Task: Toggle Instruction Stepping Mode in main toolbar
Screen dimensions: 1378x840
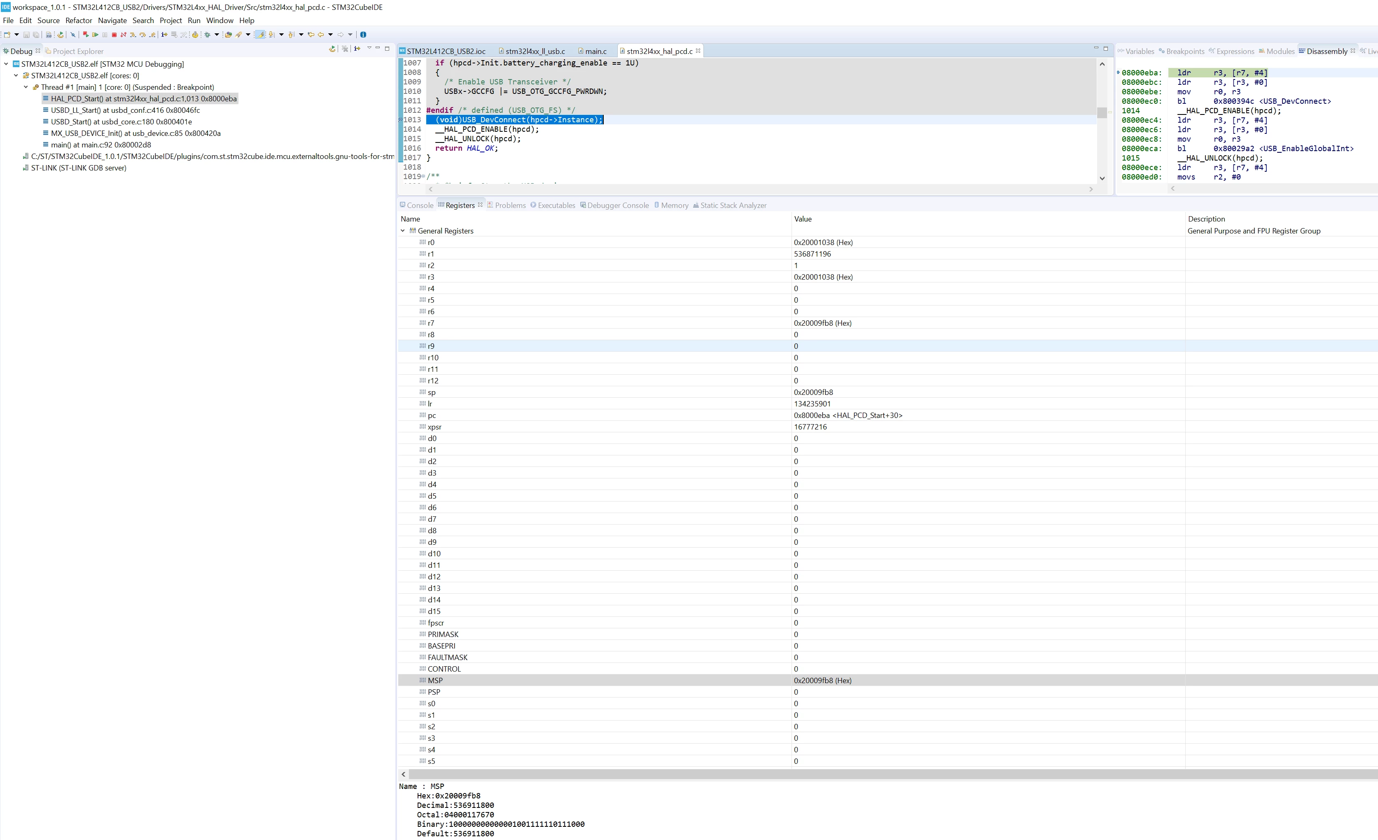Action: pyautogui.click(x=164, y=35)
